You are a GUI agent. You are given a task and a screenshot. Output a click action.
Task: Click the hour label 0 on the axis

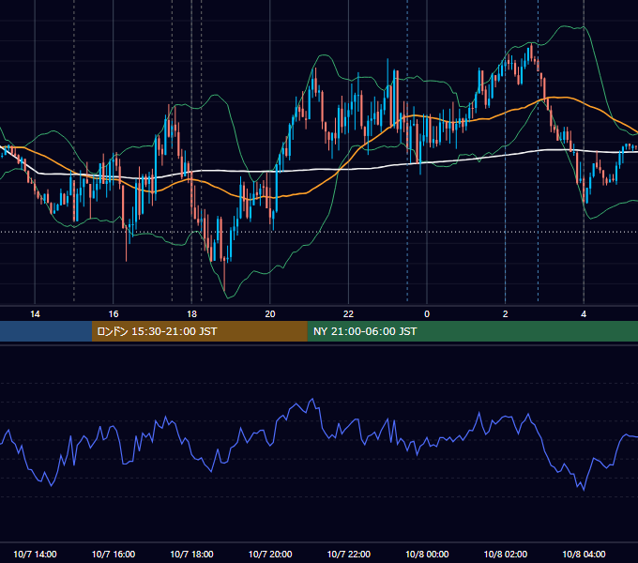pos(427,314)
